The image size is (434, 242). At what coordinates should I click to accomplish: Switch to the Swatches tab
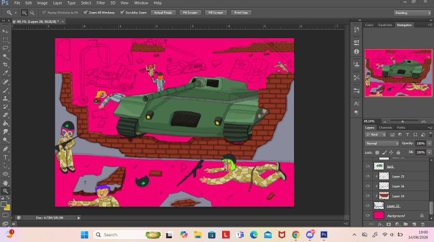[x=385, y=25]
